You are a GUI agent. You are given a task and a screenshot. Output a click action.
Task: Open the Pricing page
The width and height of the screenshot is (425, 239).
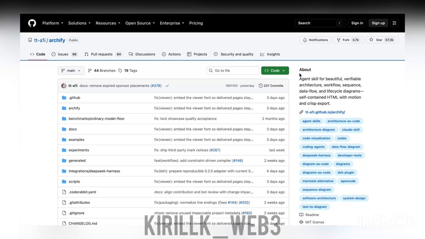point(196,23)
